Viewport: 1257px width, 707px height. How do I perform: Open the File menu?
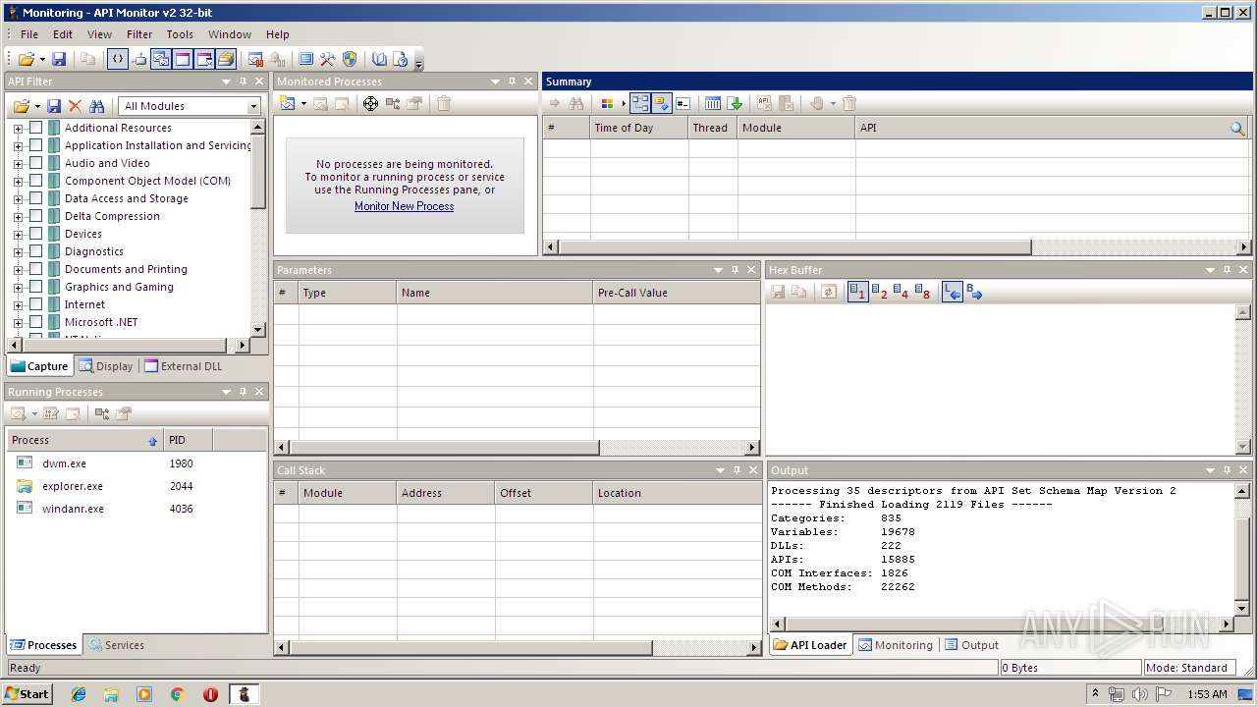pyautogui.click(x=29, y=34)
